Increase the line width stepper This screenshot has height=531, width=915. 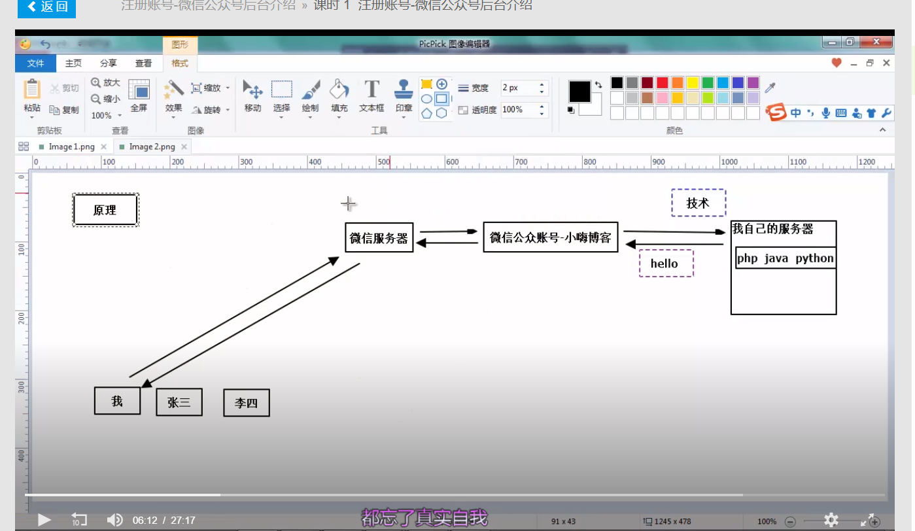[542, 84]
